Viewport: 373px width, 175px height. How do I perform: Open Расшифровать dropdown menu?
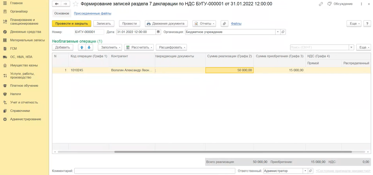click(171, 48)
